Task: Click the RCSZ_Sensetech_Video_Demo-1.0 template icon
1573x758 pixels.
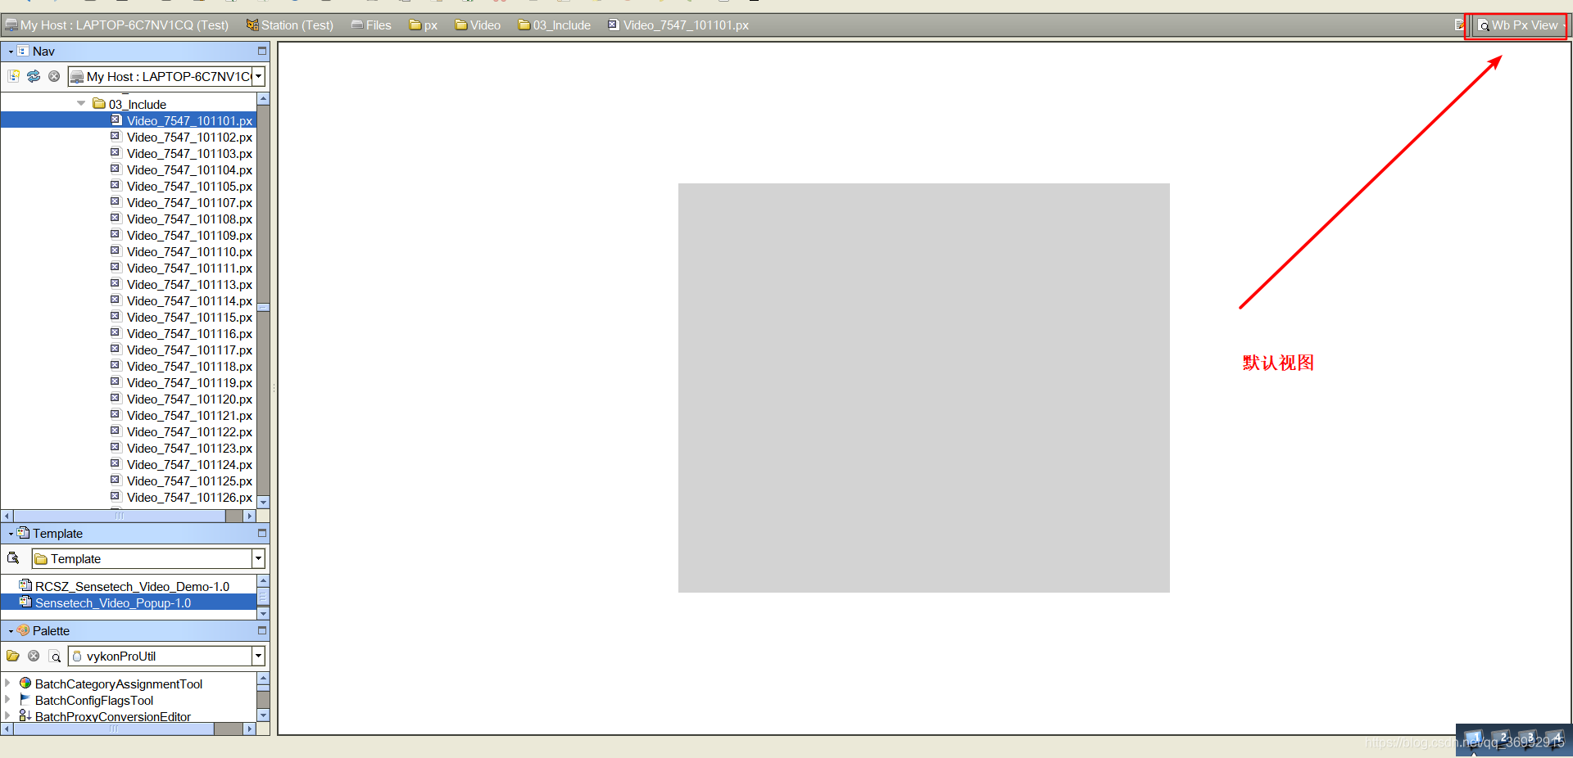Action: [25, 585]
